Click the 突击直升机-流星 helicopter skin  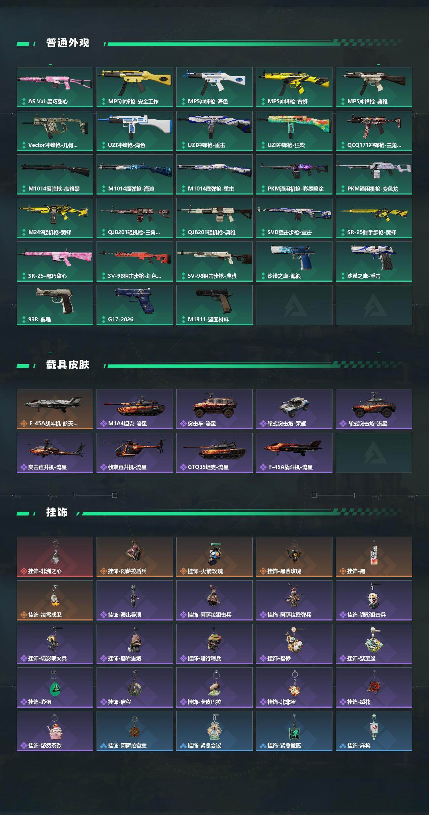pyautogui.click(x=55, y=453)
